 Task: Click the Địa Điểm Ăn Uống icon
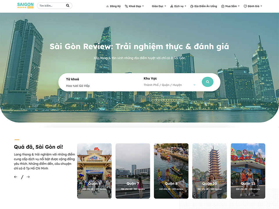click(192, 6)
